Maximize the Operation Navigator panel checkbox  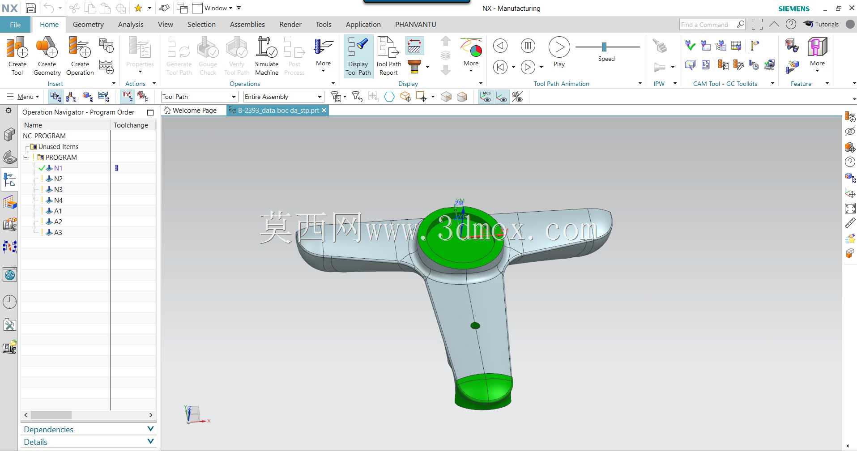point(150,112)
